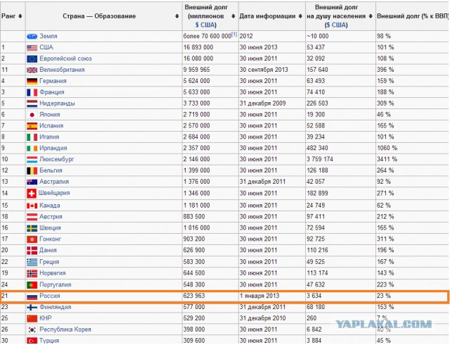Screen dimensions: 450x345
Task: Click the Нидерланды flag icon
Action: [x=32, y=103]
